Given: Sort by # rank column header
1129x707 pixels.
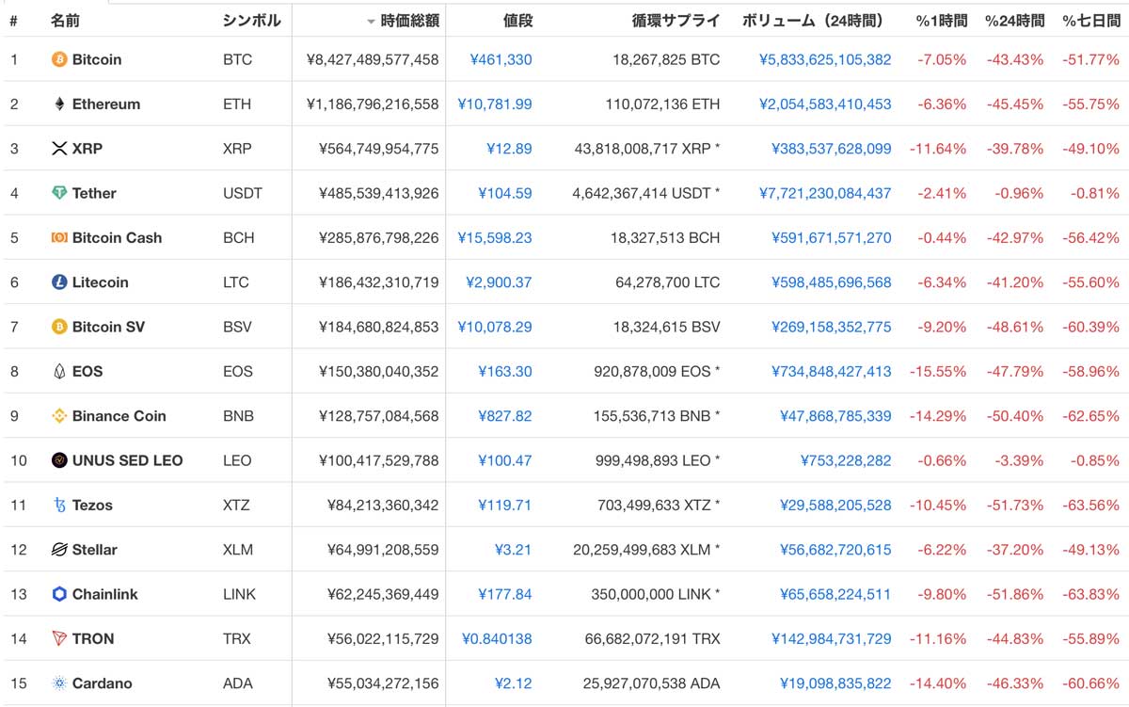Looking at the screenshot, I should 13,20.
